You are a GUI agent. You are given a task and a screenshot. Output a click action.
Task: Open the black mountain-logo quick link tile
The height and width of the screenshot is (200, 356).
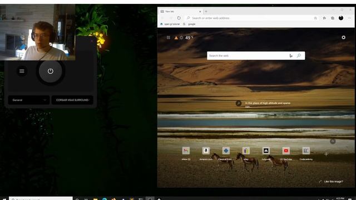266,153
